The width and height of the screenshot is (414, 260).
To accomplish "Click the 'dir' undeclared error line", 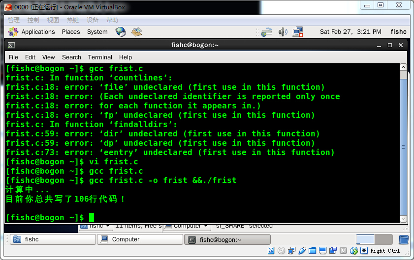I will (162, 134).
